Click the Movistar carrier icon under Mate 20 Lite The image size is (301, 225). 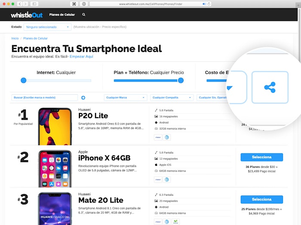tap(175, 222)
